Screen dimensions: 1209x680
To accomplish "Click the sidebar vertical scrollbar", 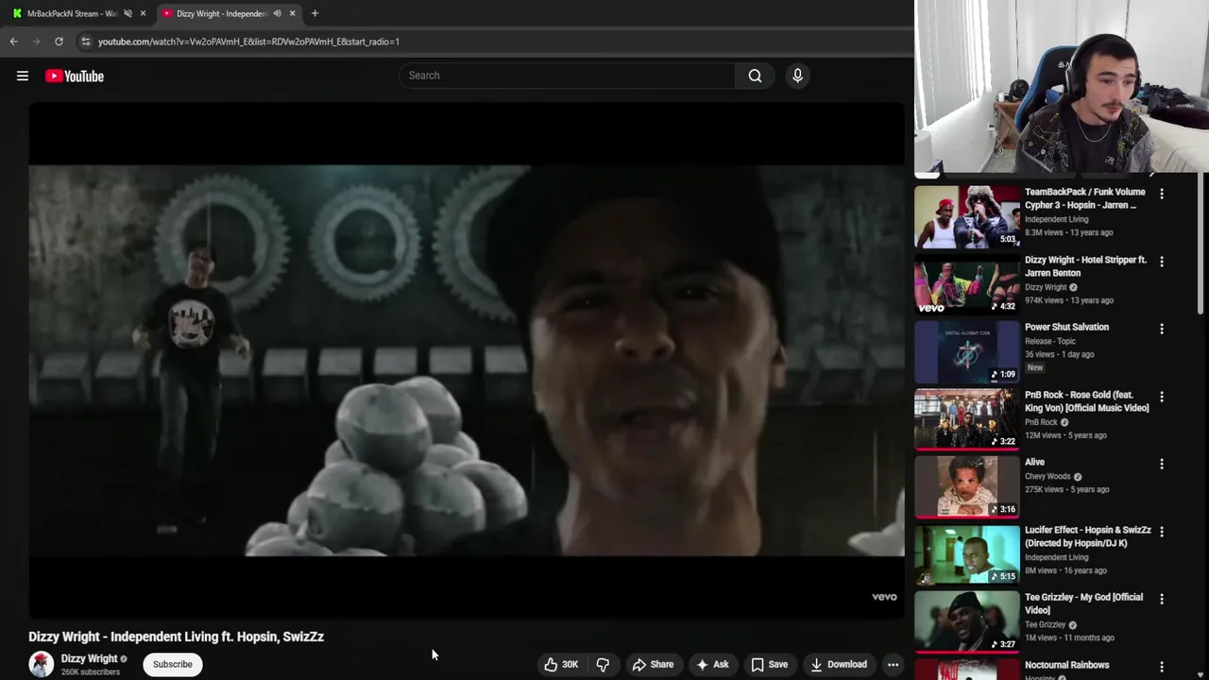I will tap(1202, 244).
